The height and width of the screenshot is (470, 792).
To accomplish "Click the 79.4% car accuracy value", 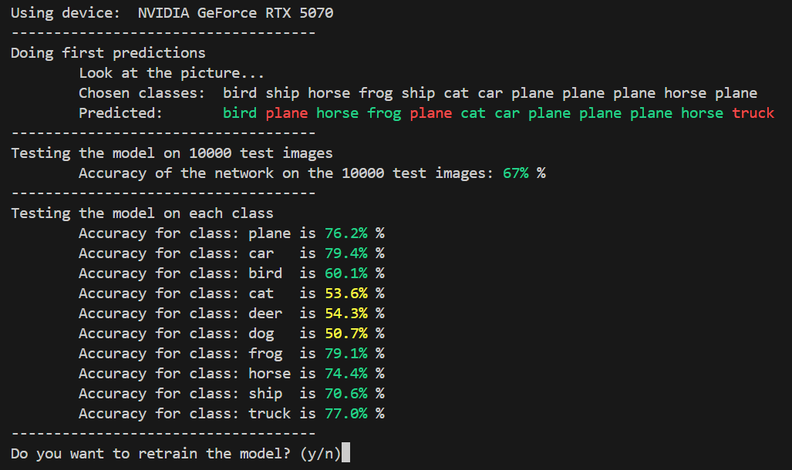I will click(x=346, y=253).
